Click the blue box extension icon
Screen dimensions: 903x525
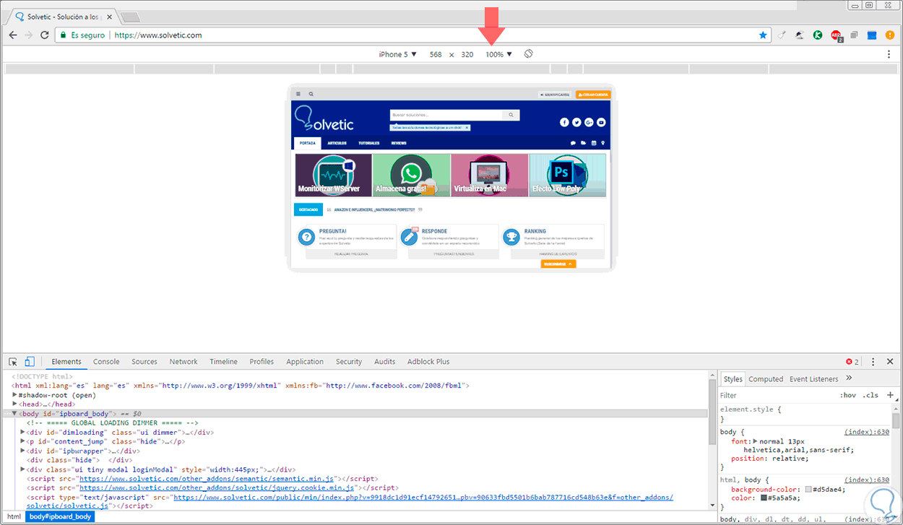coord(872,35)
